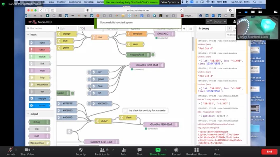The image size is (280, 157).
Task: Open the Bookmarks menu in Safari
Action: [75, 2]
